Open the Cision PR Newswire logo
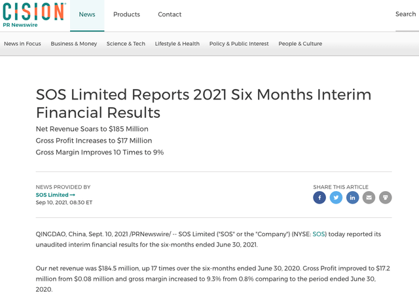This screenshot has width=419, height=301. (x=34, y=15)
